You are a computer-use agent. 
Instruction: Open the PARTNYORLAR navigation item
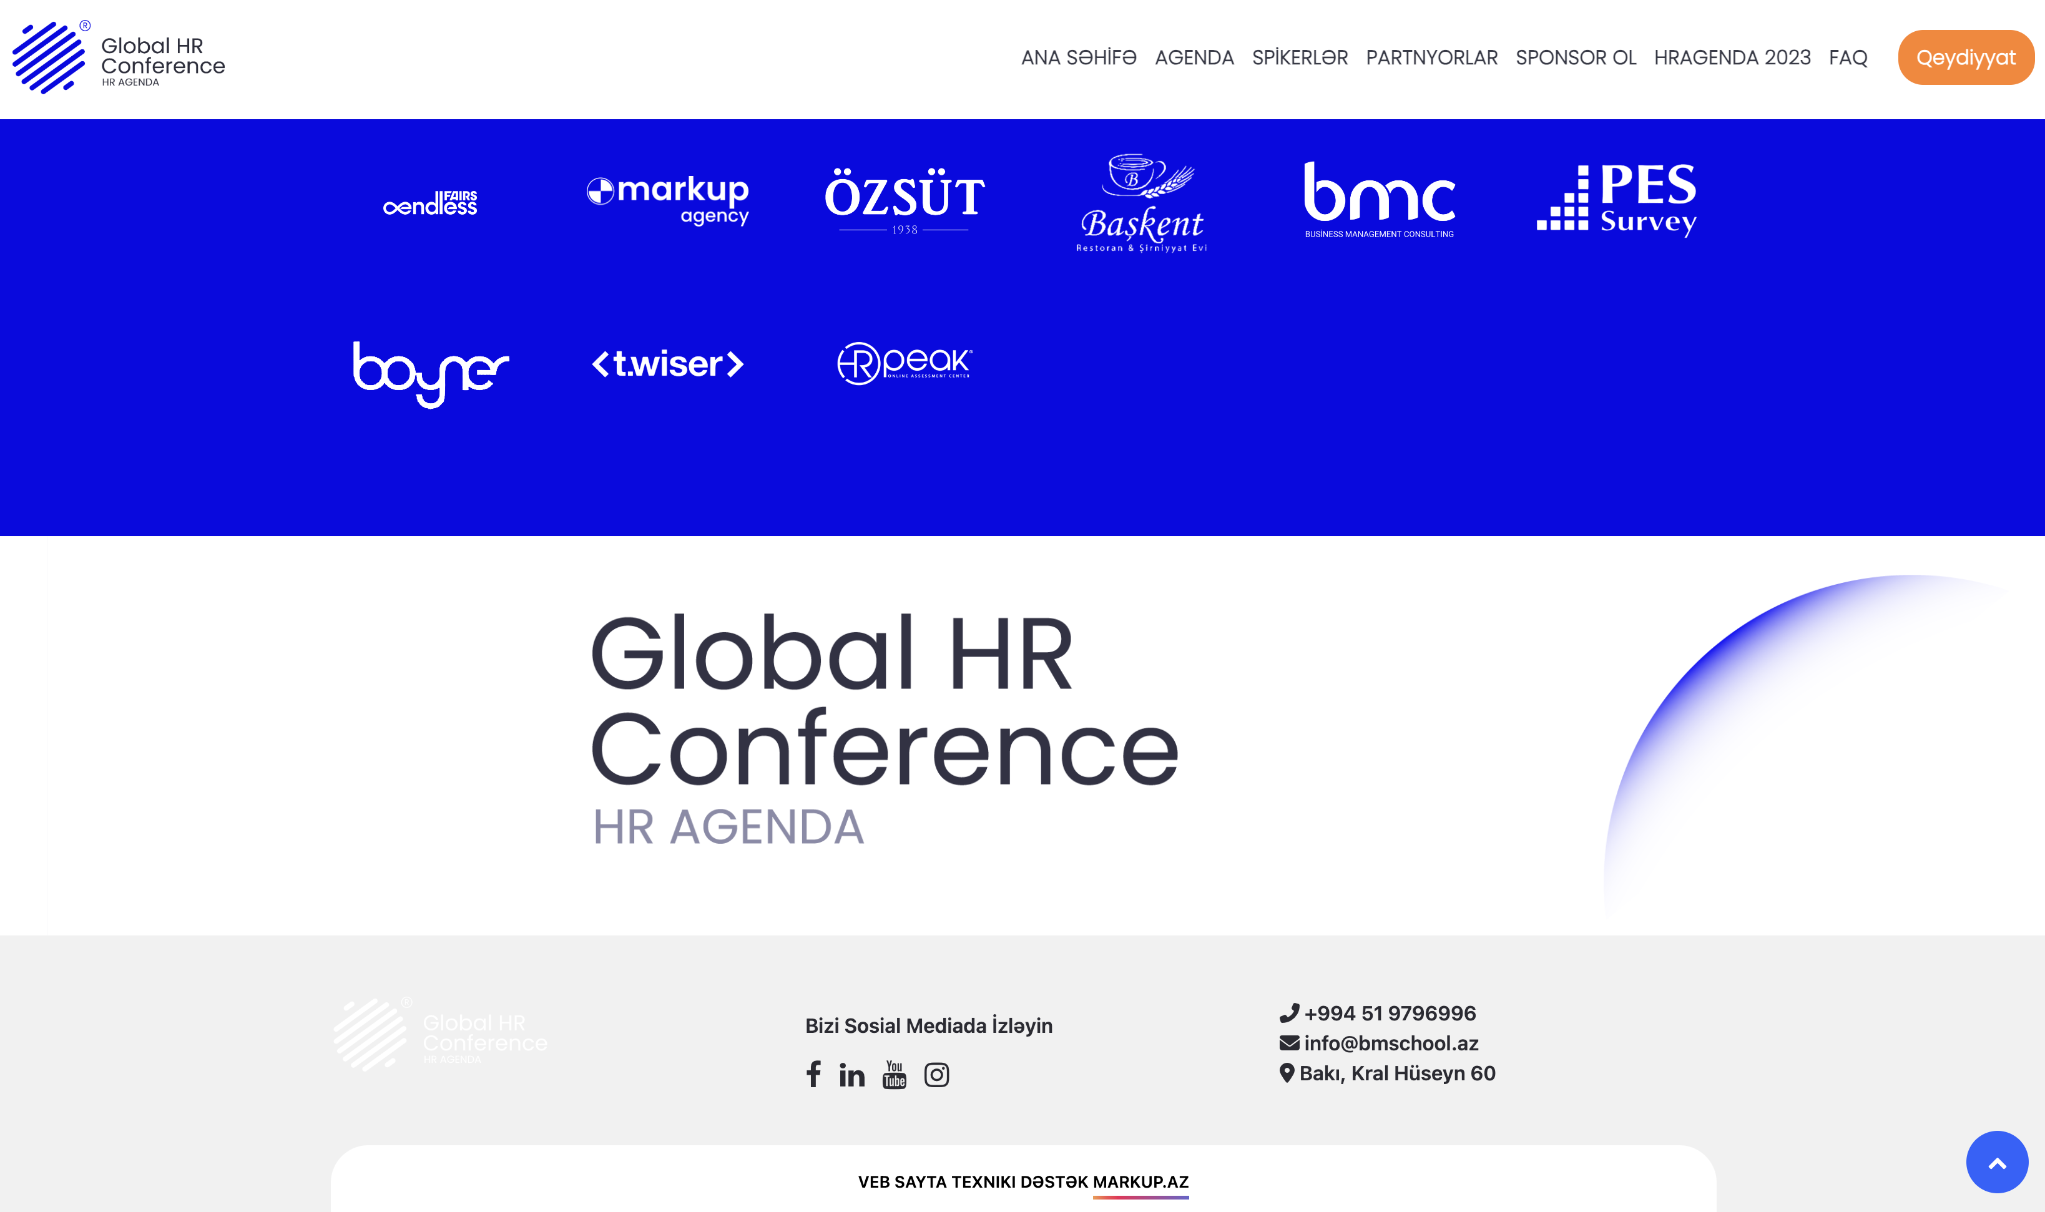[1431, 58]
